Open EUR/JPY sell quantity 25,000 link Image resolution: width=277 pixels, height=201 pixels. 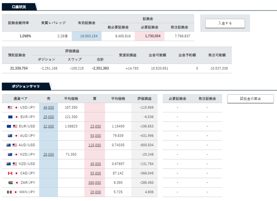click(x=48, y=117)
